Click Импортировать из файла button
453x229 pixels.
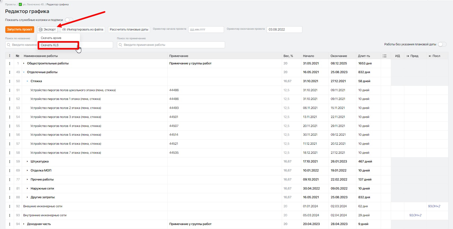83,29
